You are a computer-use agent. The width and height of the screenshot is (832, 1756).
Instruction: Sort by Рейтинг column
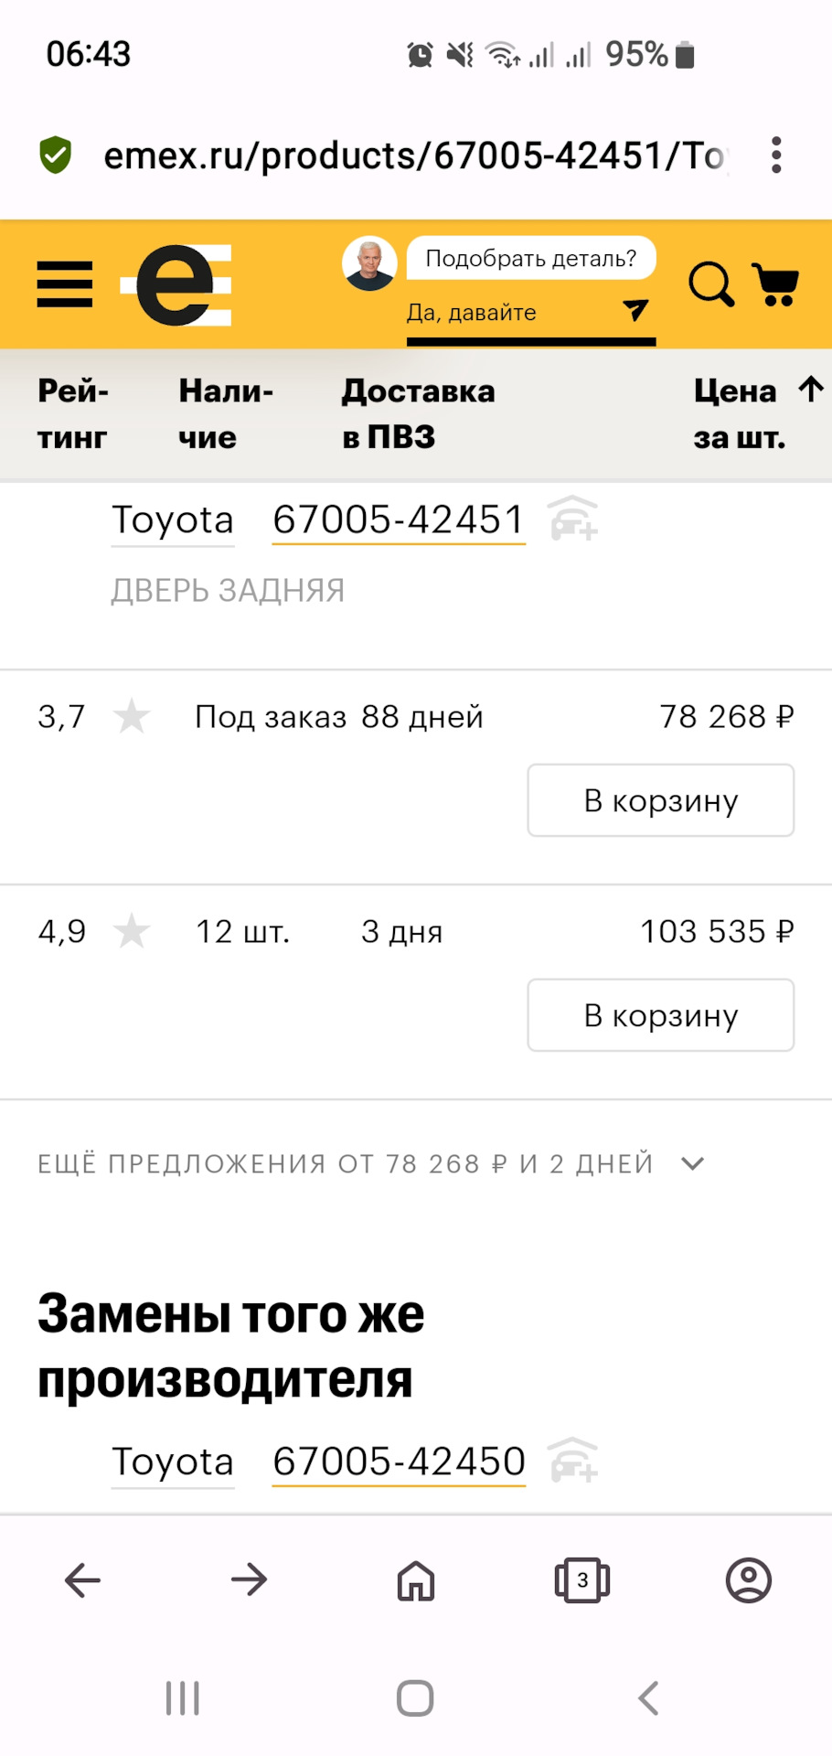point(73,413)
